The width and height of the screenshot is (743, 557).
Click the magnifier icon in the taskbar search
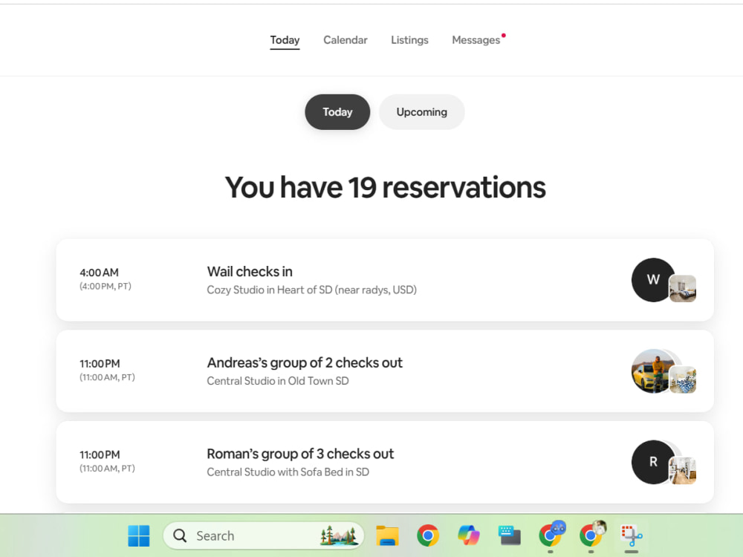pos(180,535)
